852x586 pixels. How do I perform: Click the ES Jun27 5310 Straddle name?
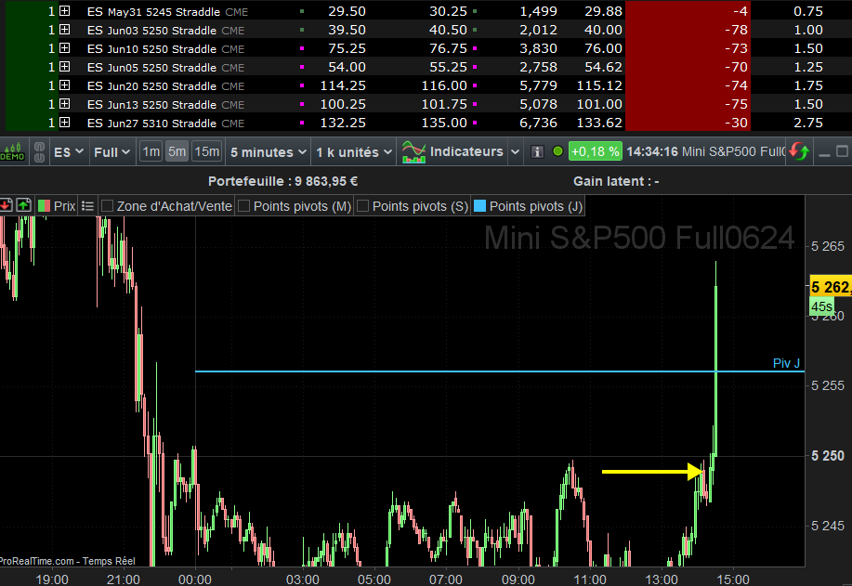pos(151,124)
